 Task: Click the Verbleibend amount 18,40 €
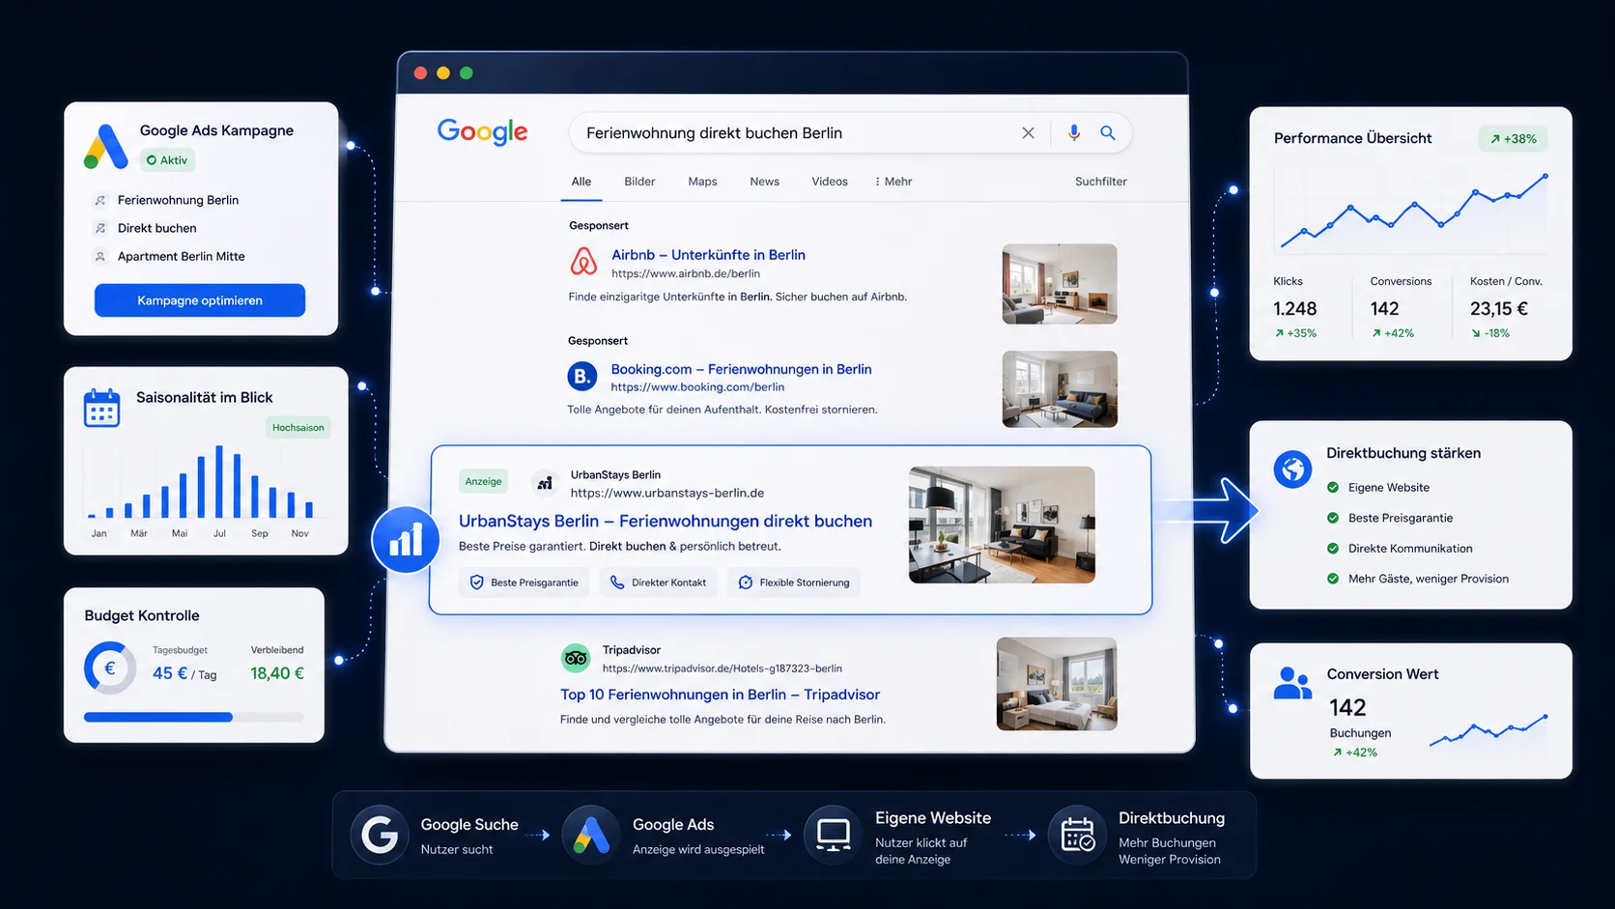tap(277, 673)
